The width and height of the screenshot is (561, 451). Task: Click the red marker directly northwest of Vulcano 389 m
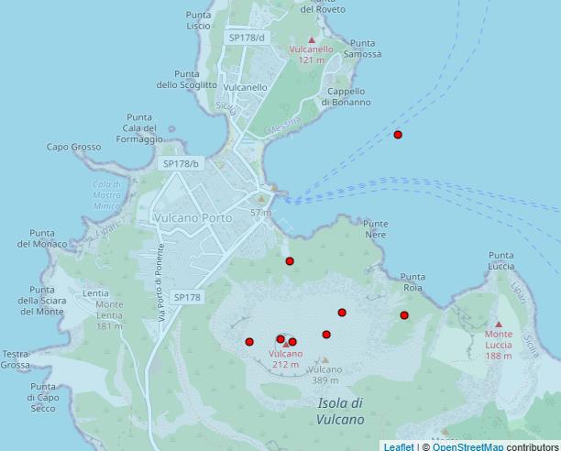[x=326, y=335]
